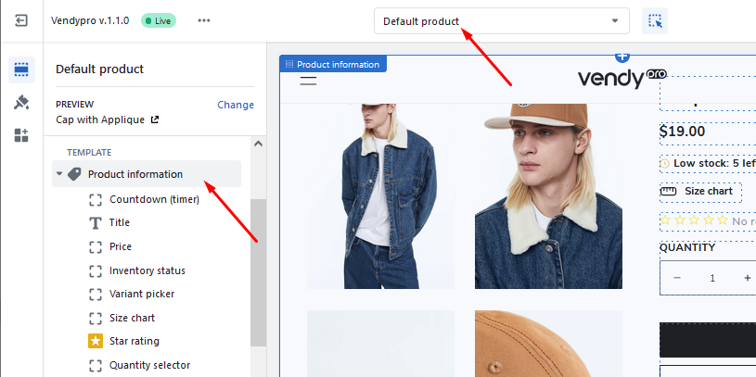Click the close-up cap portrait product image
The image size is (756, 377).
(x=548, y=196)
